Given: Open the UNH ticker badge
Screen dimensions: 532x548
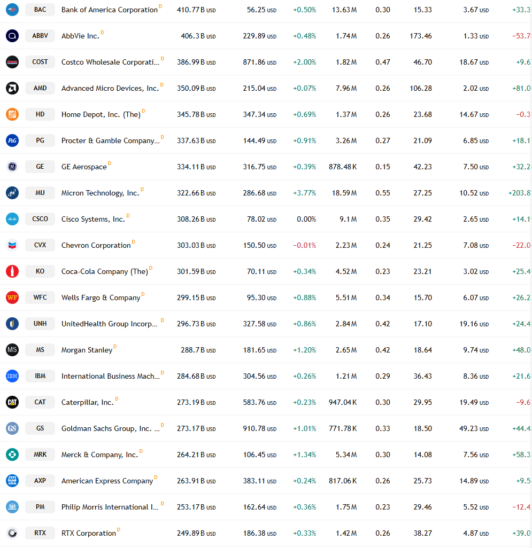Looking at the screenshot, I should pos(40,324).
